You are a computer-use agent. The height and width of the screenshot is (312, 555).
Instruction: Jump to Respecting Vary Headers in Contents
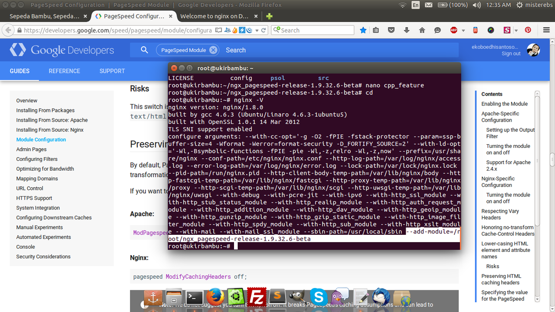(x=500, y=214)
